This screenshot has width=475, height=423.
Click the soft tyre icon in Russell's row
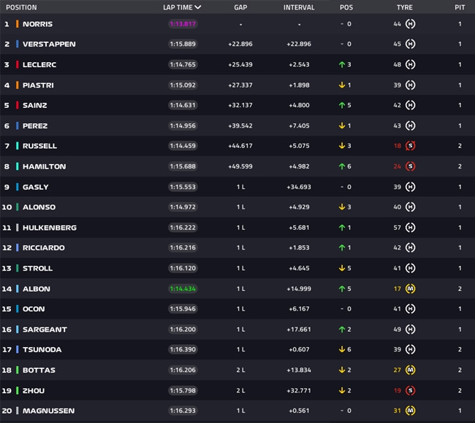[x=410, y=146]
